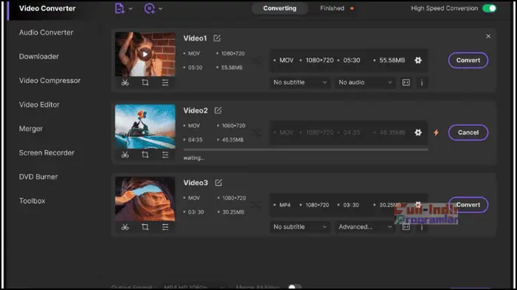The width and height of the screenshot is (517, 290).
Task: Switch to the Finished tab
Action: click(x=332, y=8)
